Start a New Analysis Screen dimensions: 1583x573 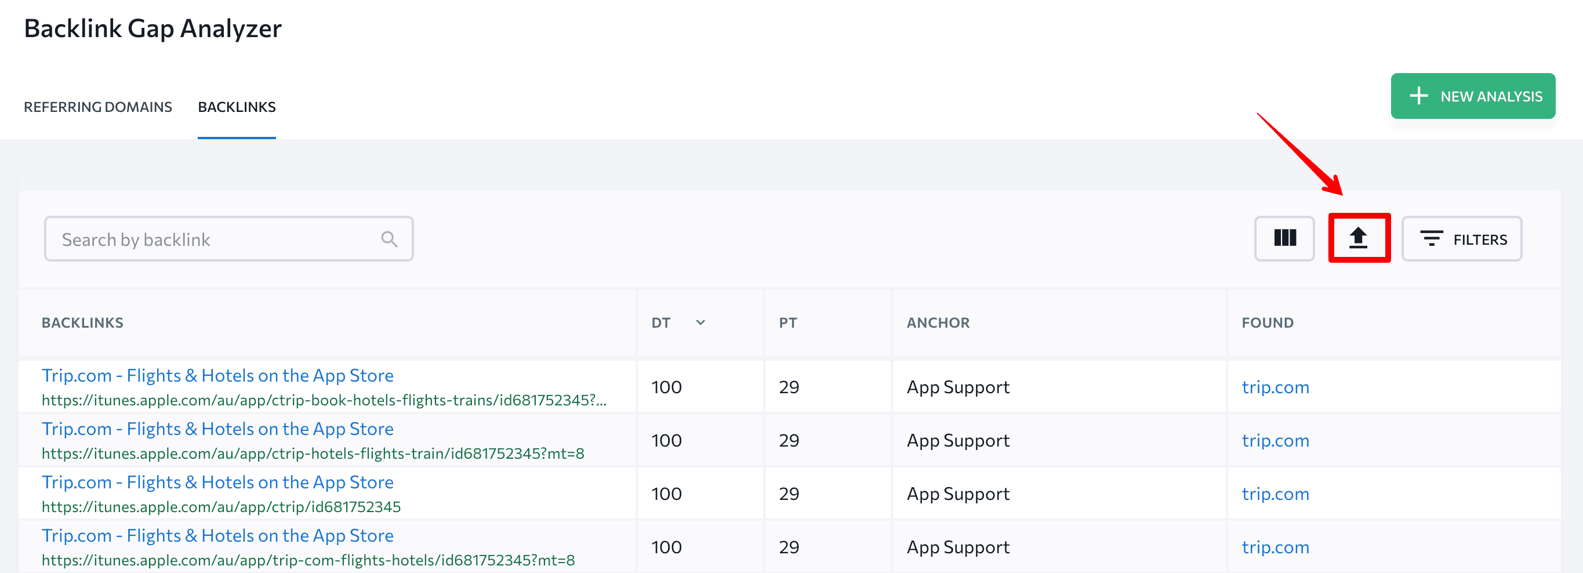click(x=1472, y=96)
